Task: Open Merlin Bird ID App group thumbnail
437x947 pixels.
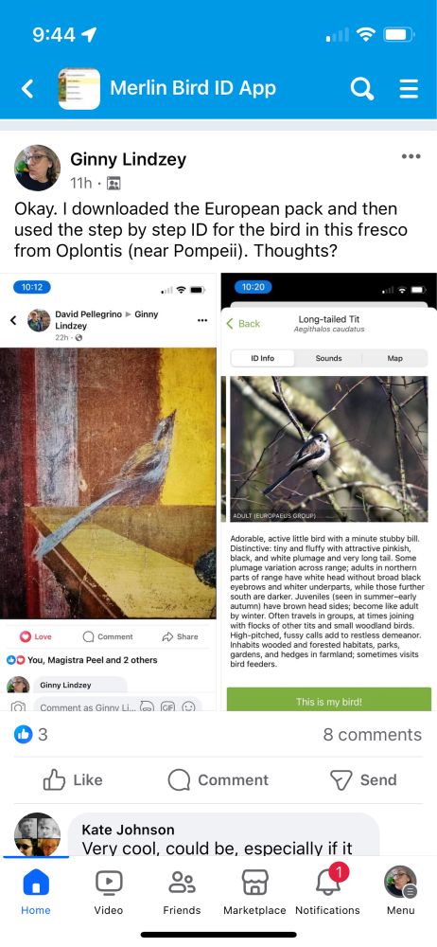Action: pos(79,89)
